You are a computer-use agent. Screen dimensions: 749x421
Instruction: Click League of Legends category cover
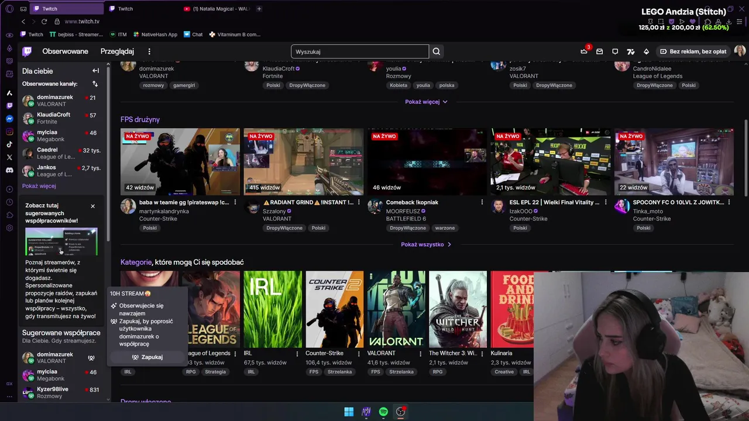click(211, 309)
